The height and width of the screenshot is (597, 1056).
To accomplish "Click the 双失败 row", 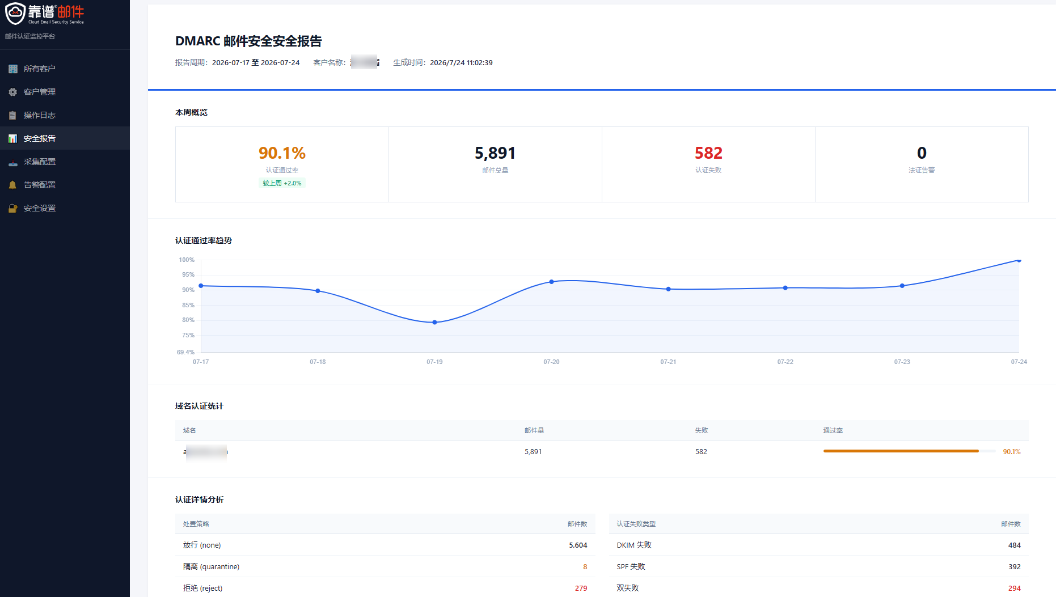I will click(x=818, y=588).
